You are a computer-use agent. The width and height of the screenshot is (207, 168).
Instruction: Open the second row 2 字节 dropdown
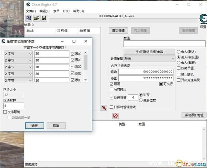tap(18, 60)
